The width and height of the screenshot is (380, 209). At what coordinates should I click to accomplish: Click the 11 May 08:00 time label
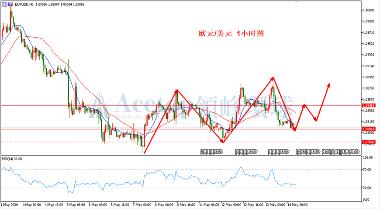[x=209, y=205]
